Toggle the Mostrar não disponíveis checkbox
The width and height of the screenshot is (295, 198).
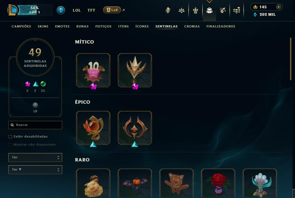10,145
